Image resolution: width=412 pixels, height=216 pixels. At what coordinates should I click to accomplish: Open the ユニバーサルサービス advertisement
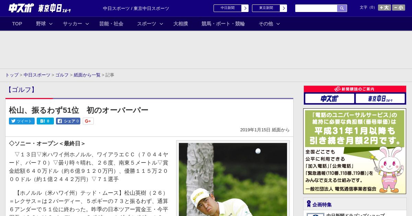355,151
